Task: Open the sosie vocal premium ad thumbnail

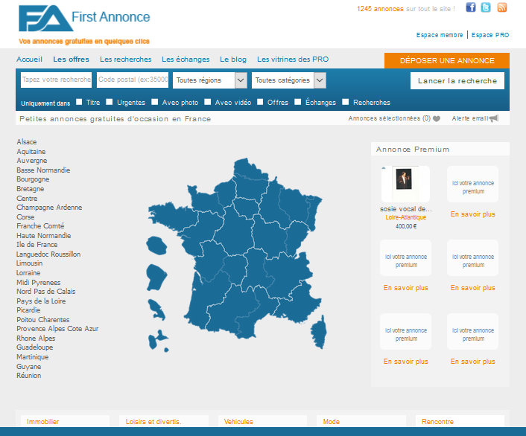Action: tap(405, 184)
